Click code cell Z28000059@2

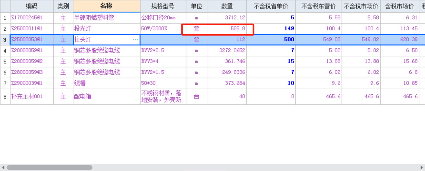[32, 61]
